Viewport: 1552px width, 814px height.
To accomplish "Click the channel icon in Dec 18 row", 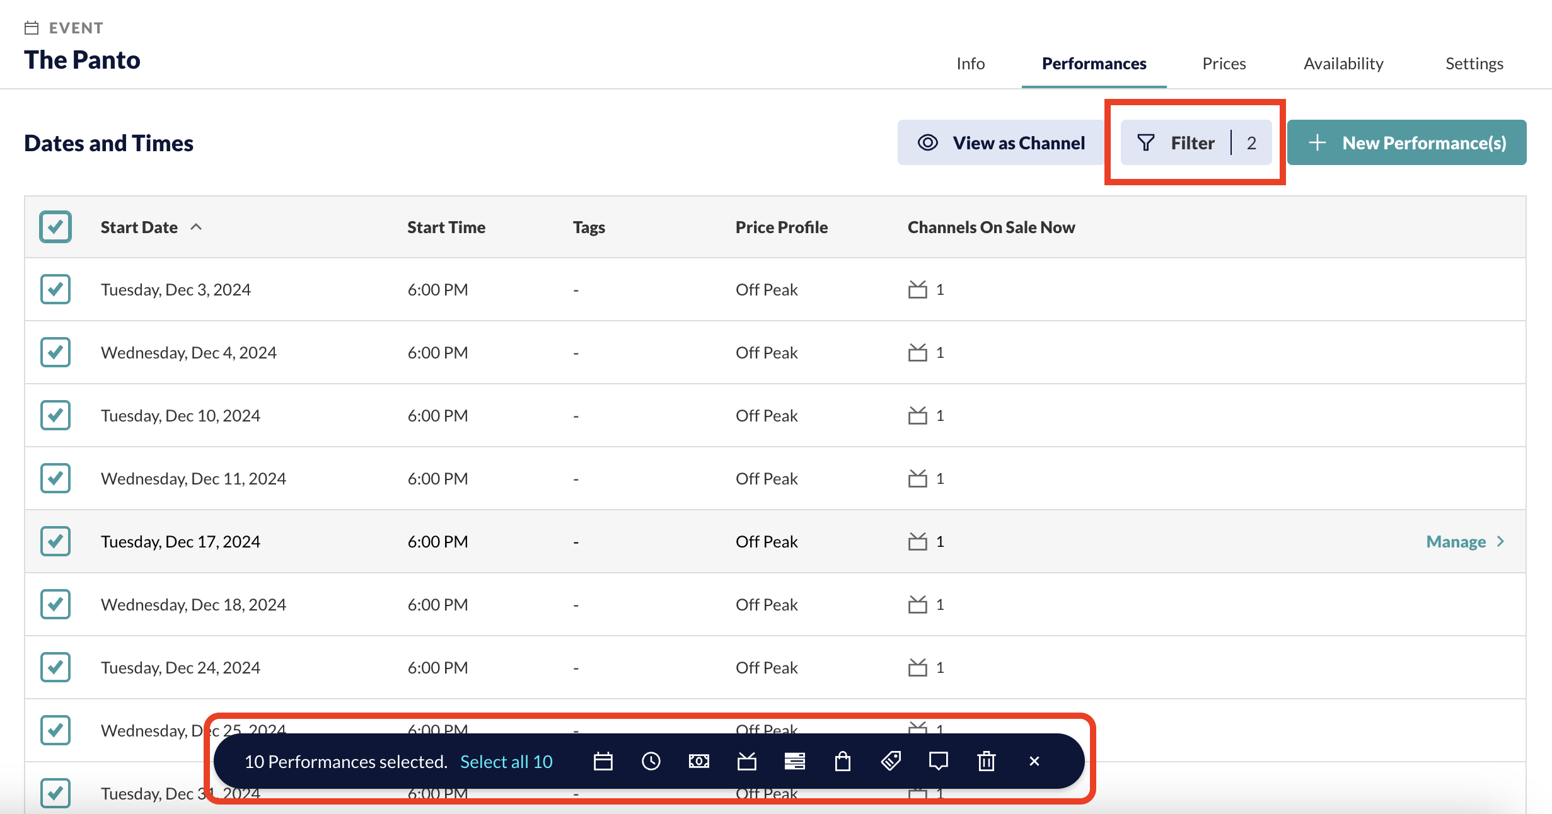I will [918, 604].
